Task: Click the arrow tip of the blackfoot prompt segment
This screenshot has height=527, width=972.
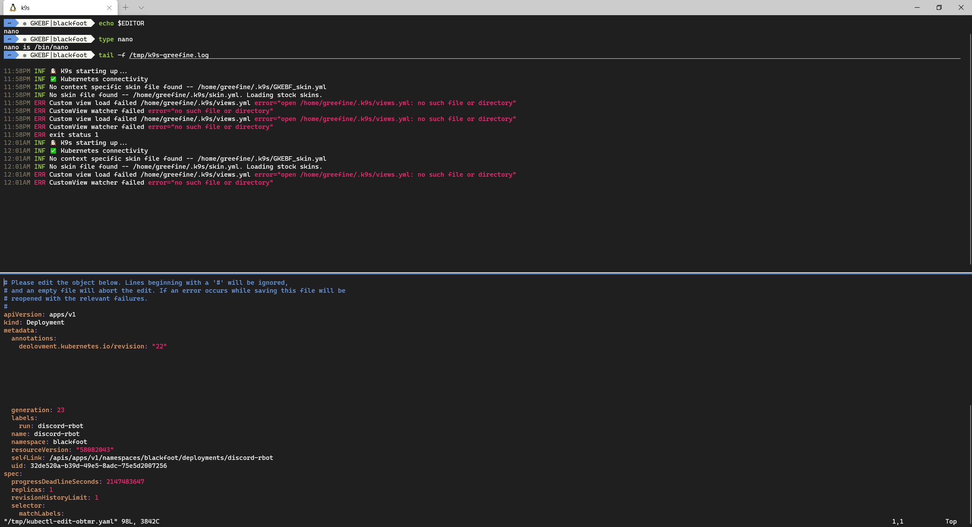Action: [x=94, y=23]
